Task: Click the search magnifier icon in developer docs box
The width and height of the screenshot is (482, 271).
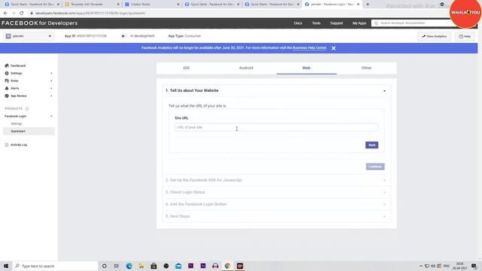Action: (377, 23)
